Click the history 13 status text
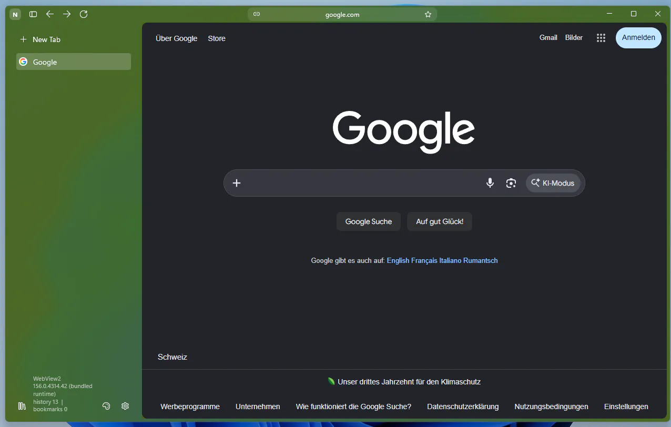The height and width of the screenshot is (427, 671). pos(46,402)
